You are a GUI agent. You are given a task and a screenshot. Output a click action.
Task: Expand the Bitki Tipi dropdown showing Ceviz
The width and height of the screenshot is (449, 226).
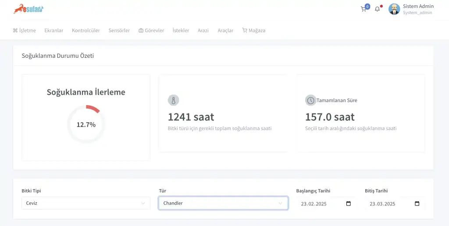86,203
